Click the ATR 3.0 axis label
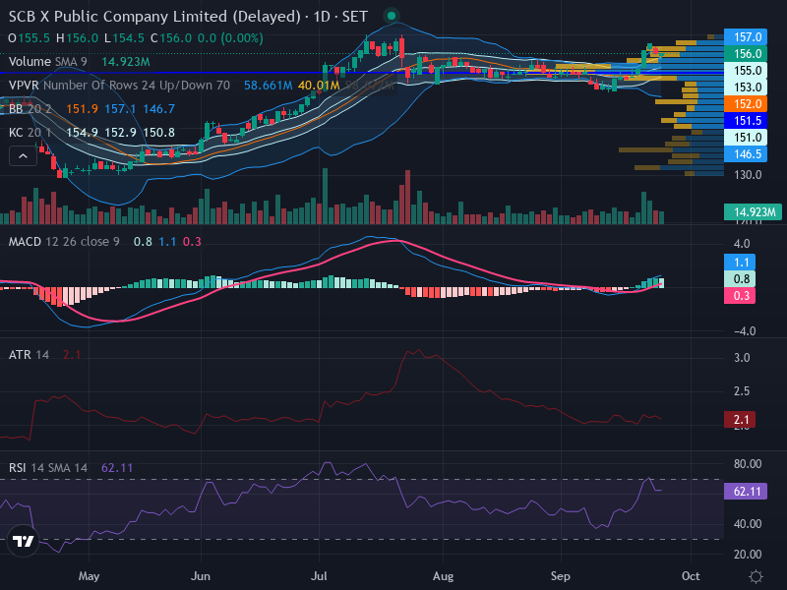Image resolution: width=787 pixels, height=590 pixels. point(742,358)
